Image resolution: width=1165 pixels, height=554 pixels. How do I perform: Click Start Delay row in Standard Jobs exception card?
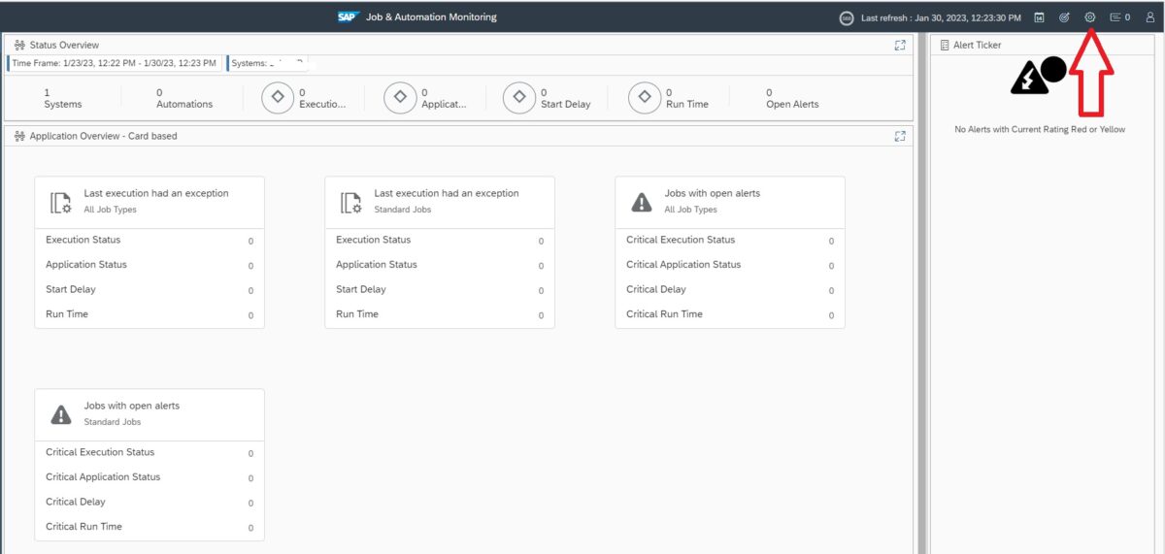click(440, 290)
